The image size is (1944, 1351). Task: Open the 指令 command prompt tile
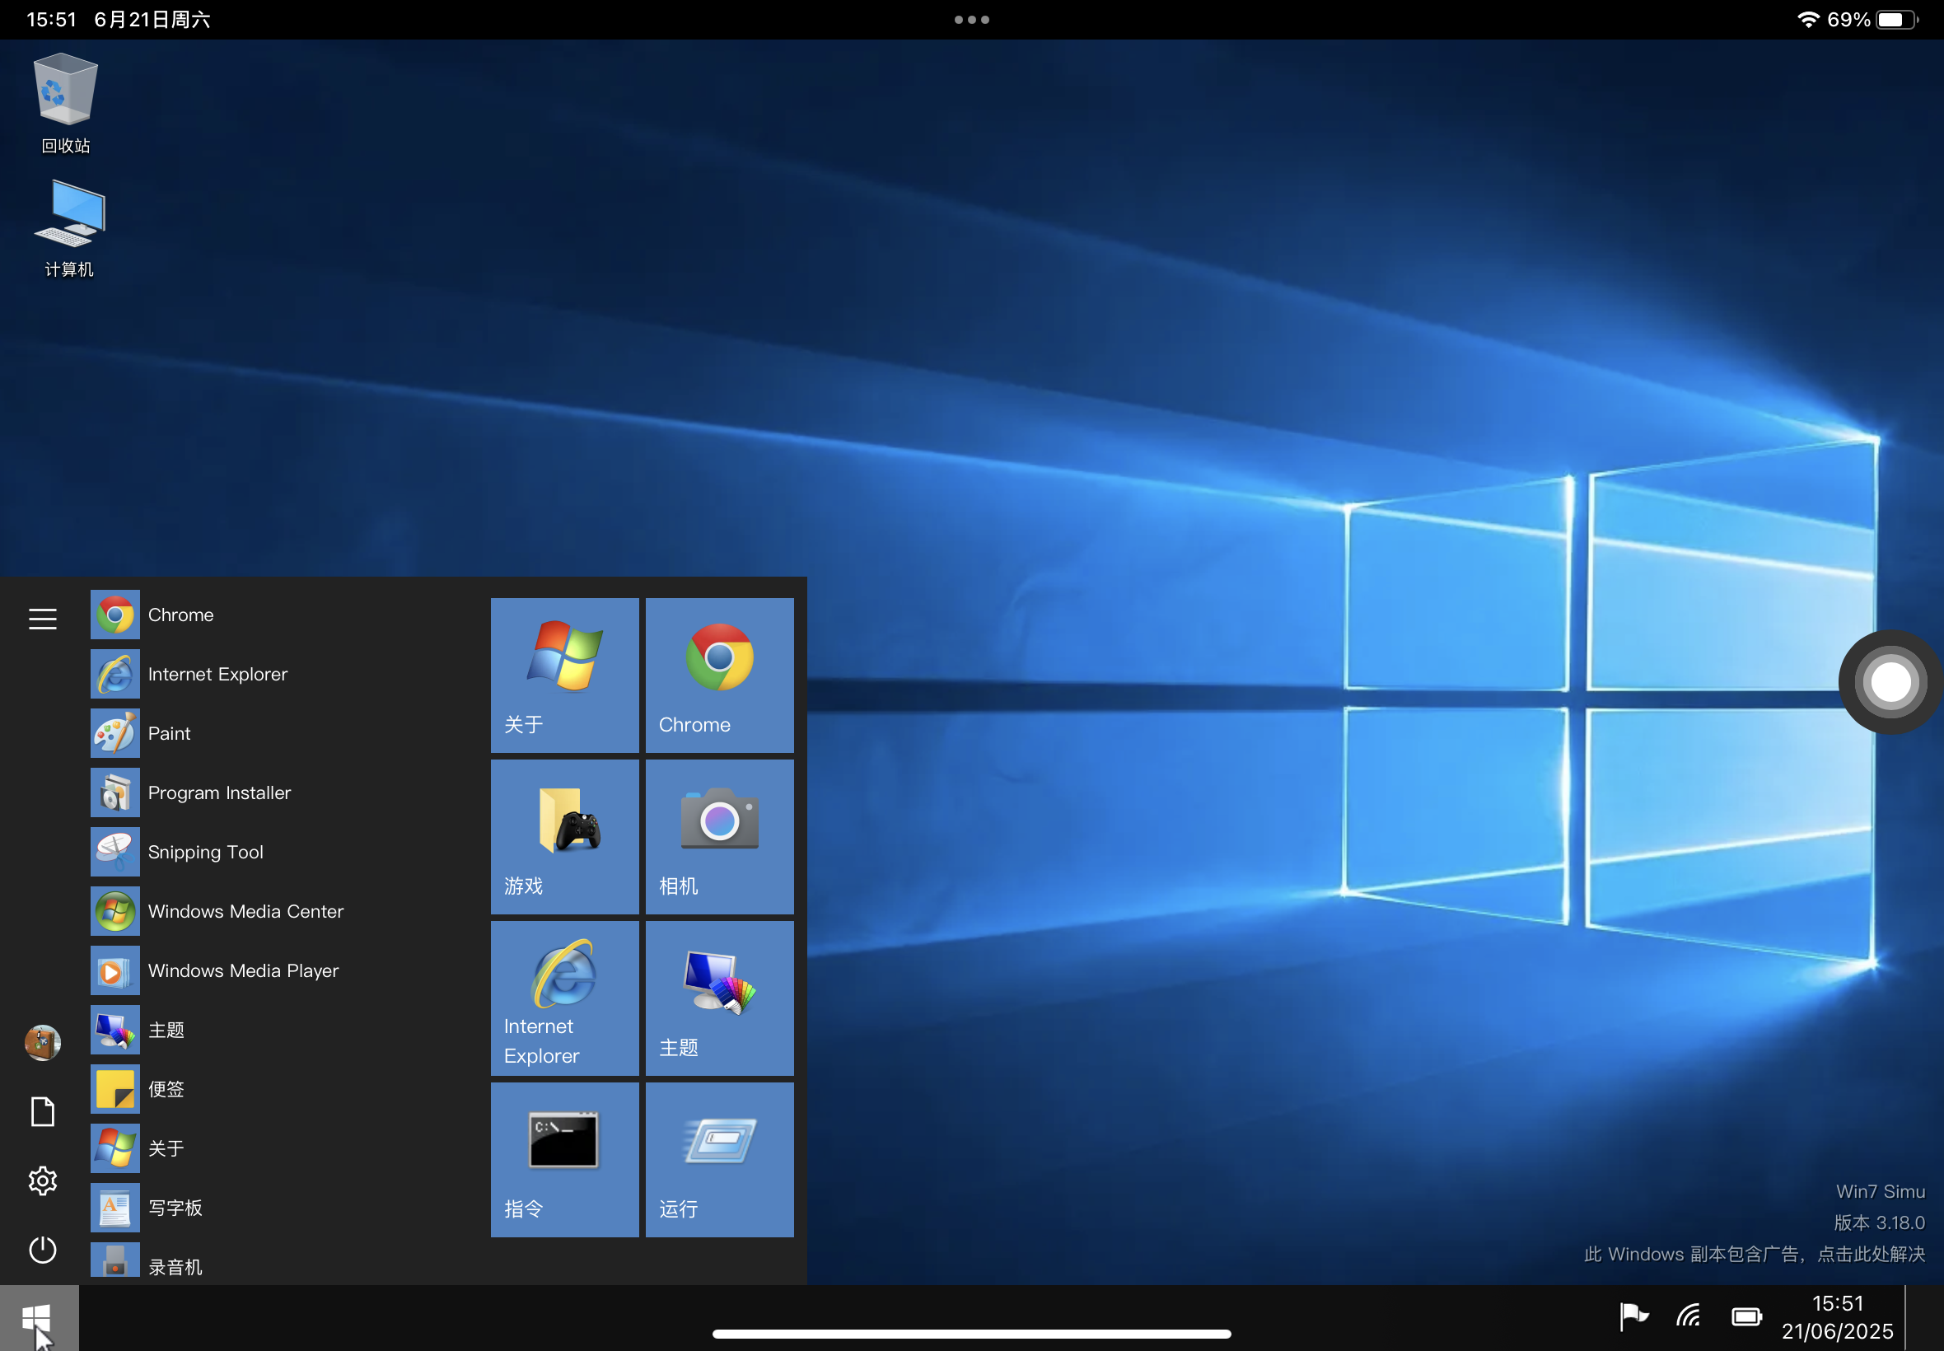[x=564, y=1160]
